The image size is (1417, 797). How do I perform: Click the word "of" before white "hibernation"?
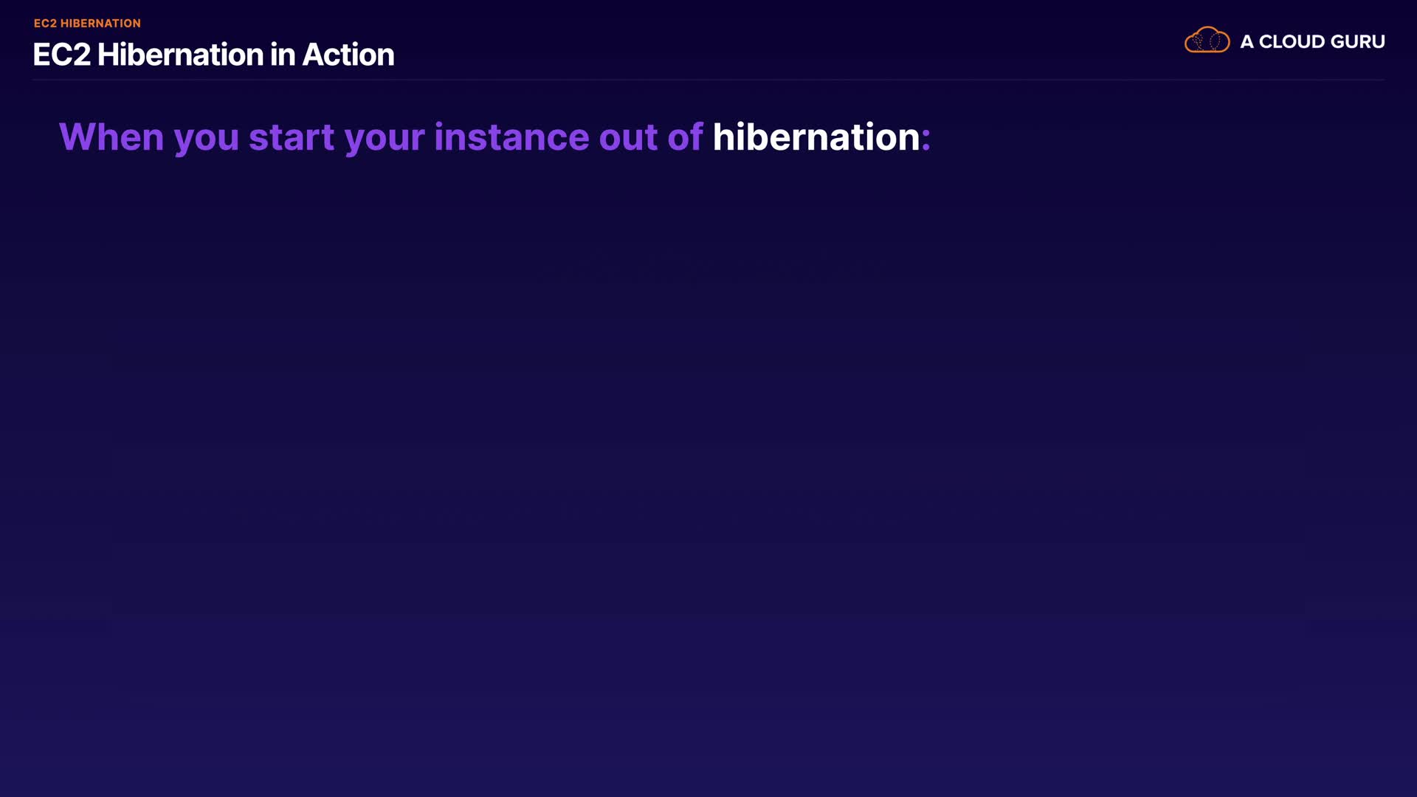685,137
